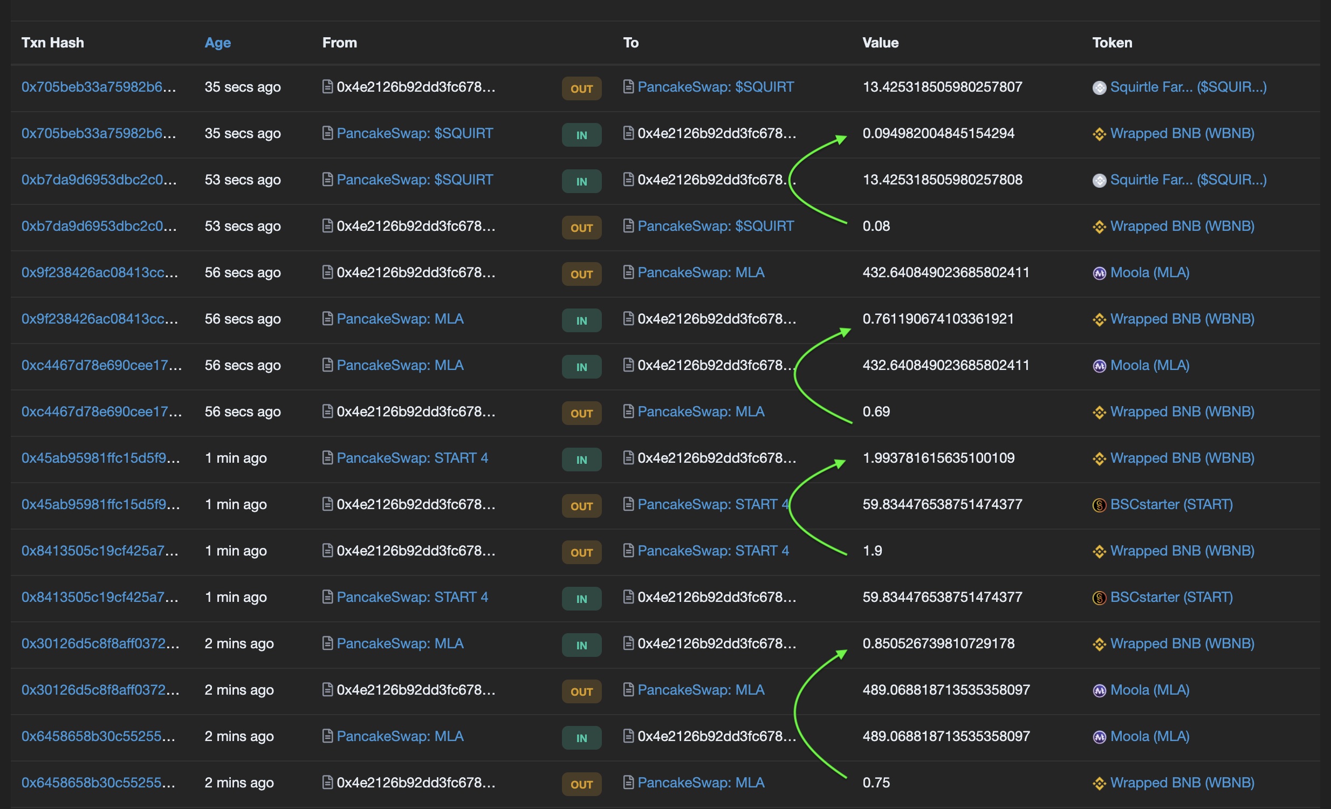The image size is (1331, 809).
Task: Sort transactions by the Age column header
Action: [x=217, y=43]
